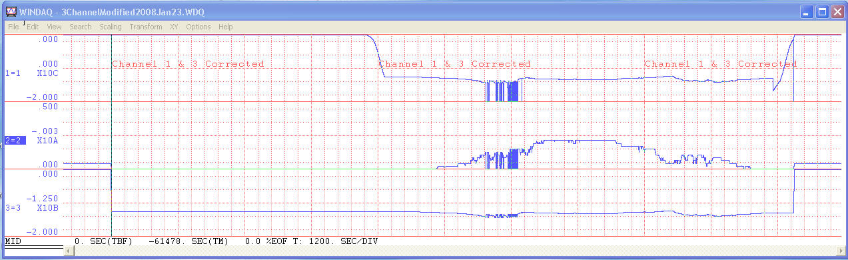
Task: Select channel label 1=1
Action: [13, 73]
